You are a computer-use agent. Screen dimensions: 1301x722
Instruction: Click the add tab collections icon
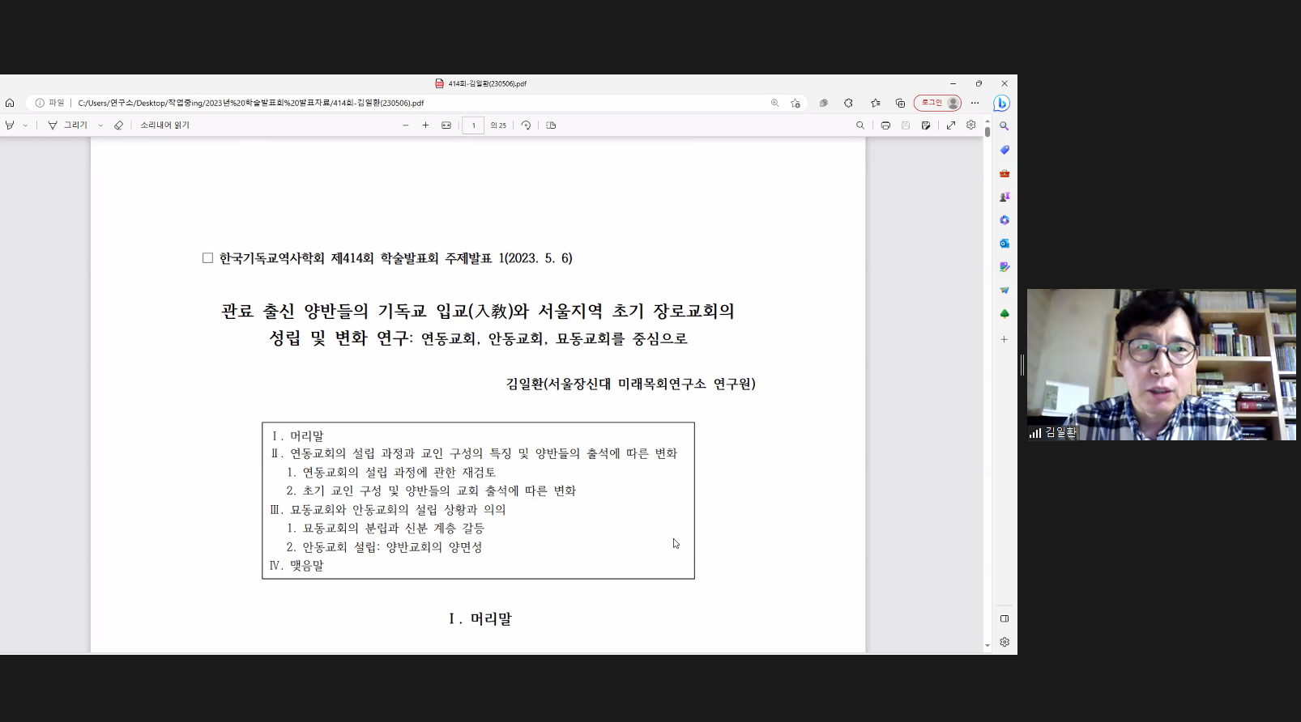pos(900,103)
